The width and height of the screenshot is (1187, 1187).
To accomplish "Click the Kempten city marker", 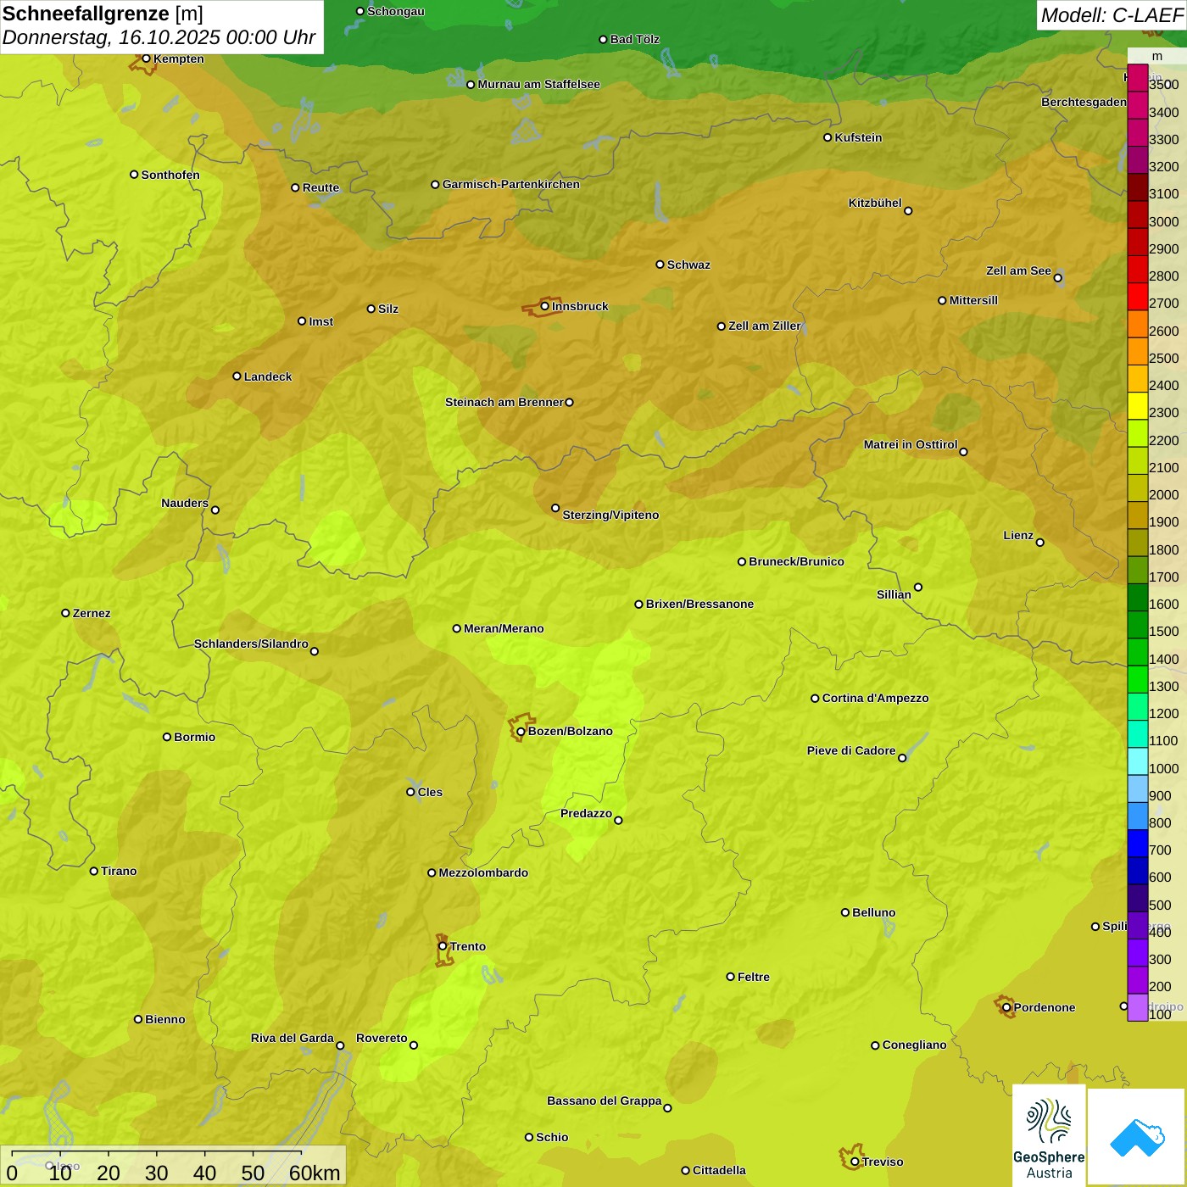I will click(146, 59).
